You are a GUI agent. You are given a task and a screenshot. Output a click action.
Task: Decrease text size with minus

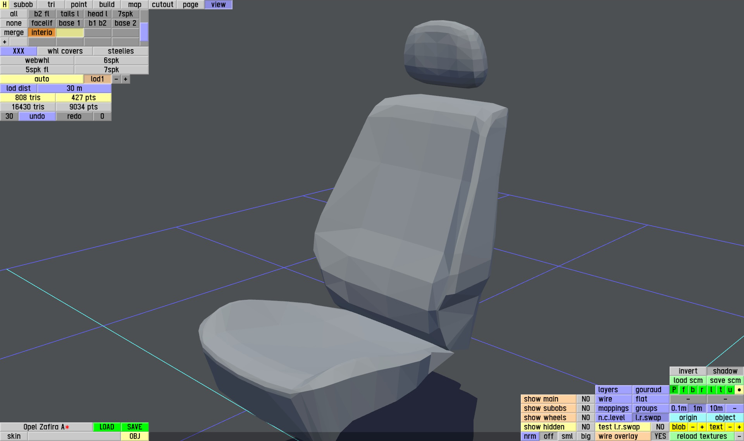tap(730, 427)
